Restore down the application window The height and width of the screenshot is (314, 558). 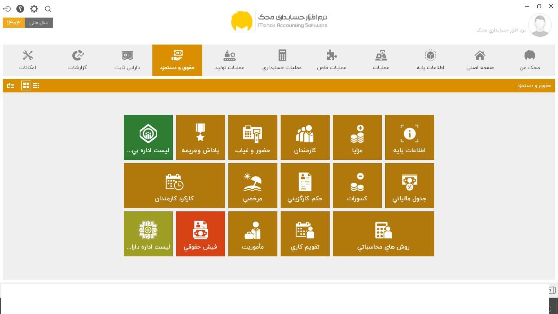pos(539,6)
